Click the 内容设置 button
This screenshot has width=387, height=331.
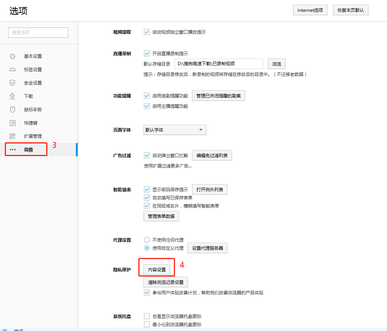pyautogui.click(x=157, y=270)
